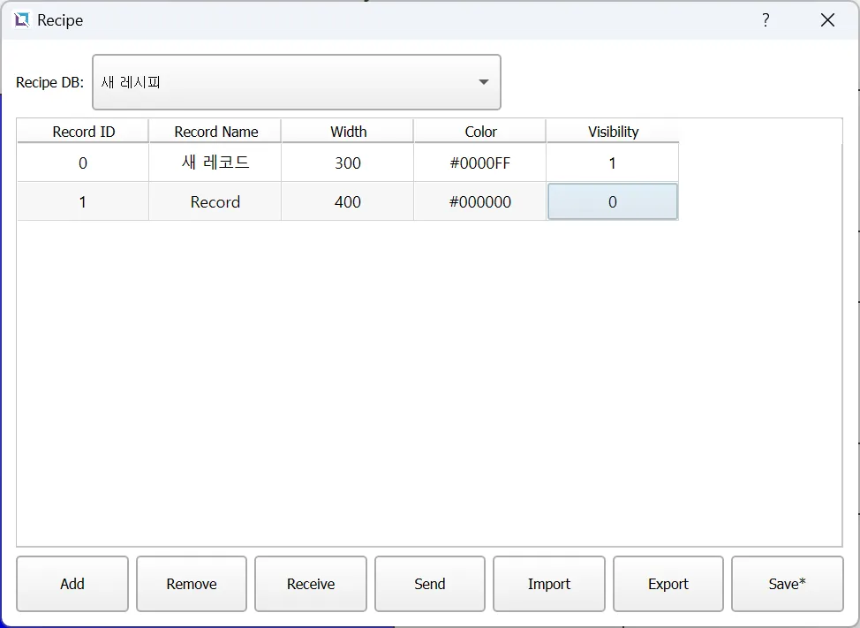Save changes with Save* button
860x628 pixels.
click(x=787, y=584)
